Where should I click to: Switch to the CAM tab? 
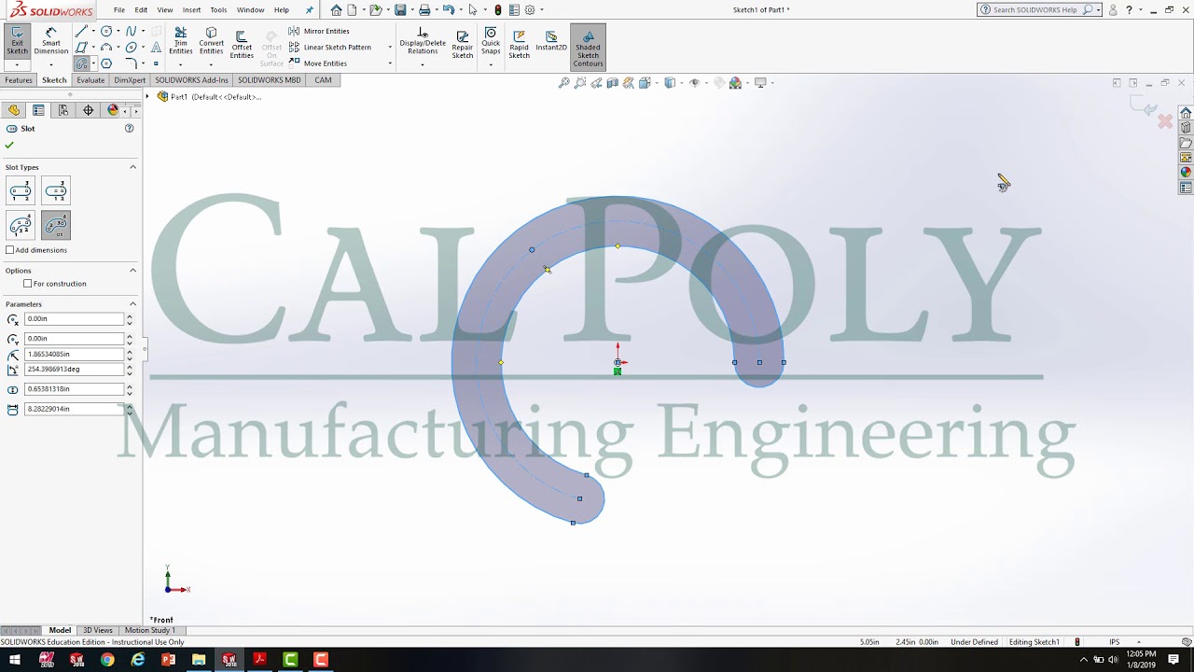323,80
